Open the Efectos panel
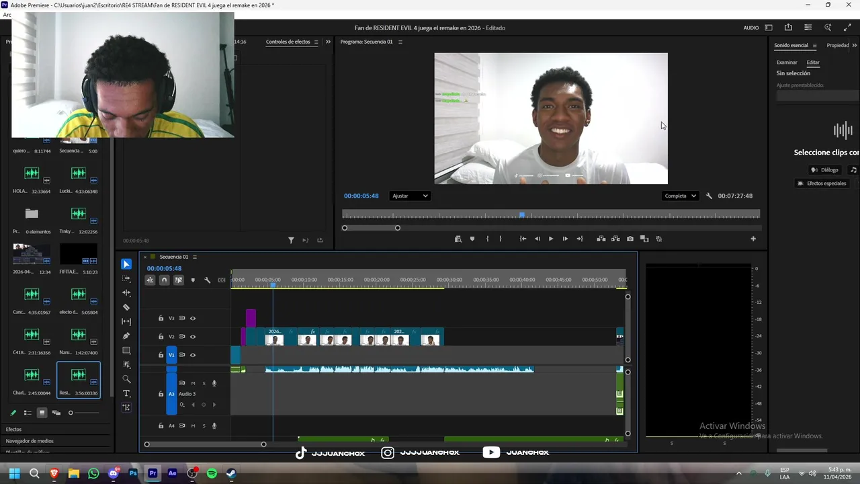Screen dimensions: 860x484 (x=13, y=429)
